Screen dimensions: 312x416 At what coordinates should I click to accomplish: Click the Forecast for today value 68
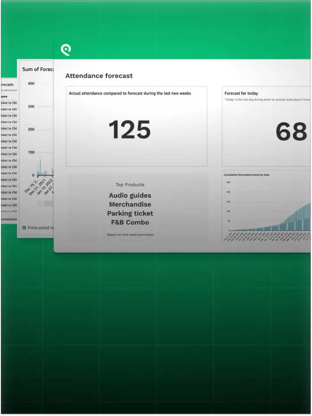coord(292,132)
